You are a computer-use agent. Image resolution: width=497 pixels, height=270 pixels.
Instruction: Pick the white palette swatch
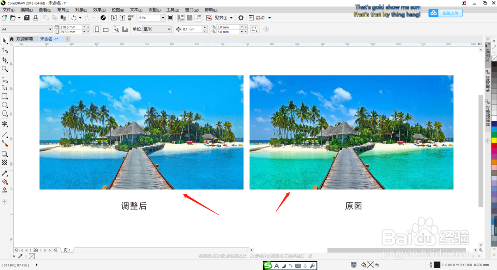494,118
